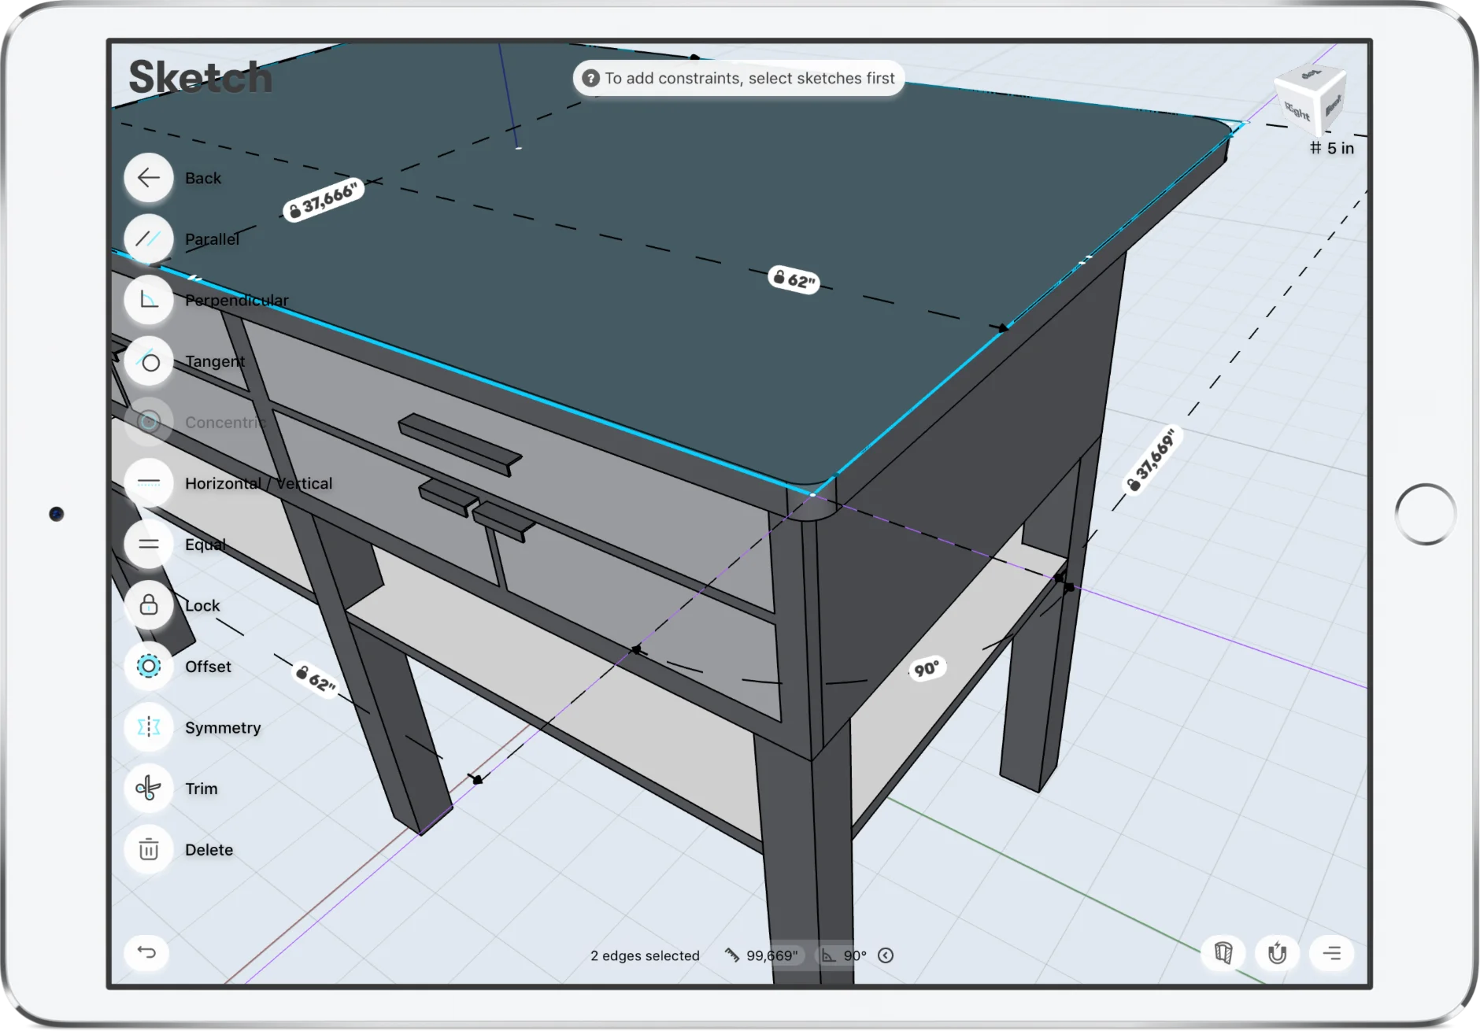Choose the Tangent constraint icon
This screenshot has width=1480, height=1031.
[148, 361]
